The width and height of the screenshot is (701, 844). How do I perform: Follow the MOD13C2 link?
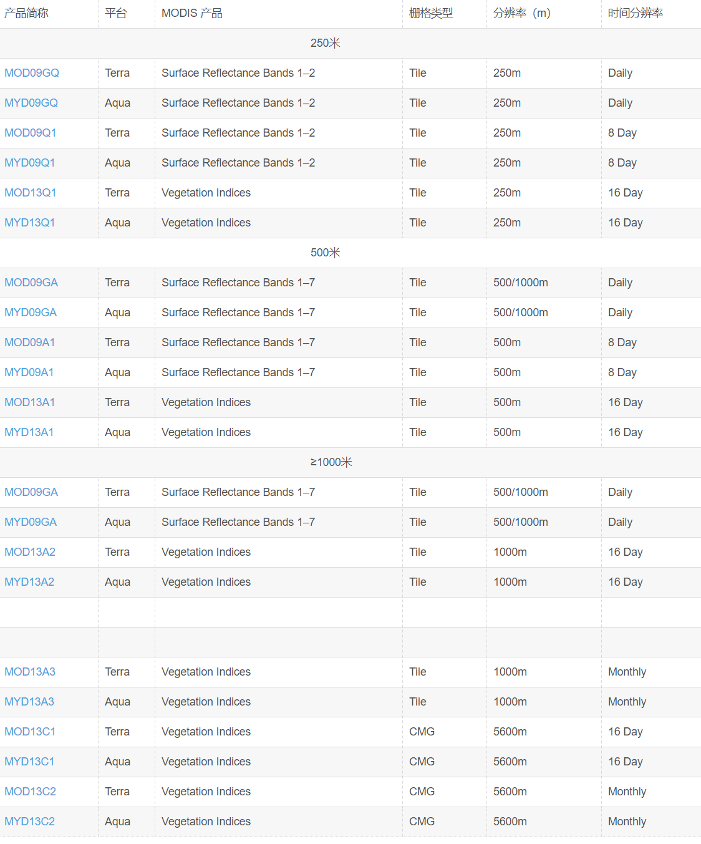tap(31, 792)
